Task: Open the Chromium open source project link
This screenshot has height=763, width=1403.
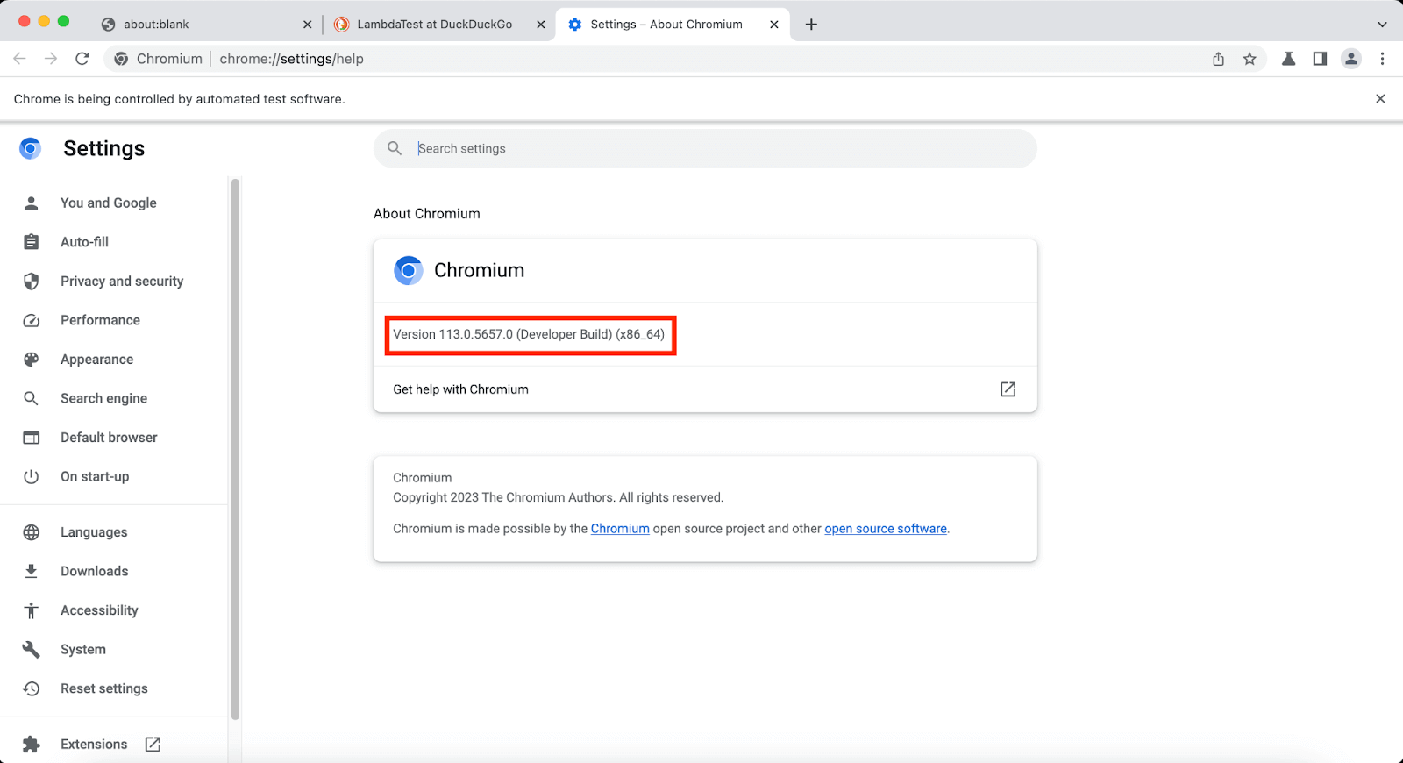Action: (620, 529)
